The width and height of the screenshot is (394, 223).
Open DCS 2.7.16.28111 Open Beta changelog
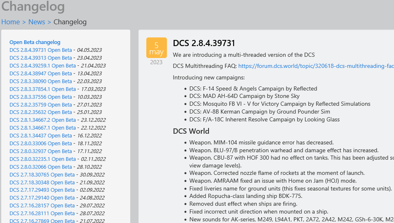click(42, 213)
